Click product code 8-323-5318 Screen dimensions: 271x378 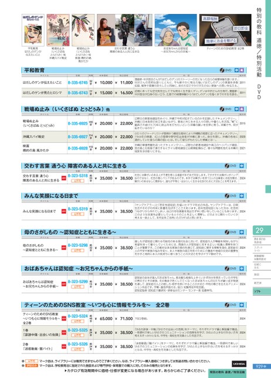(77, 176)
